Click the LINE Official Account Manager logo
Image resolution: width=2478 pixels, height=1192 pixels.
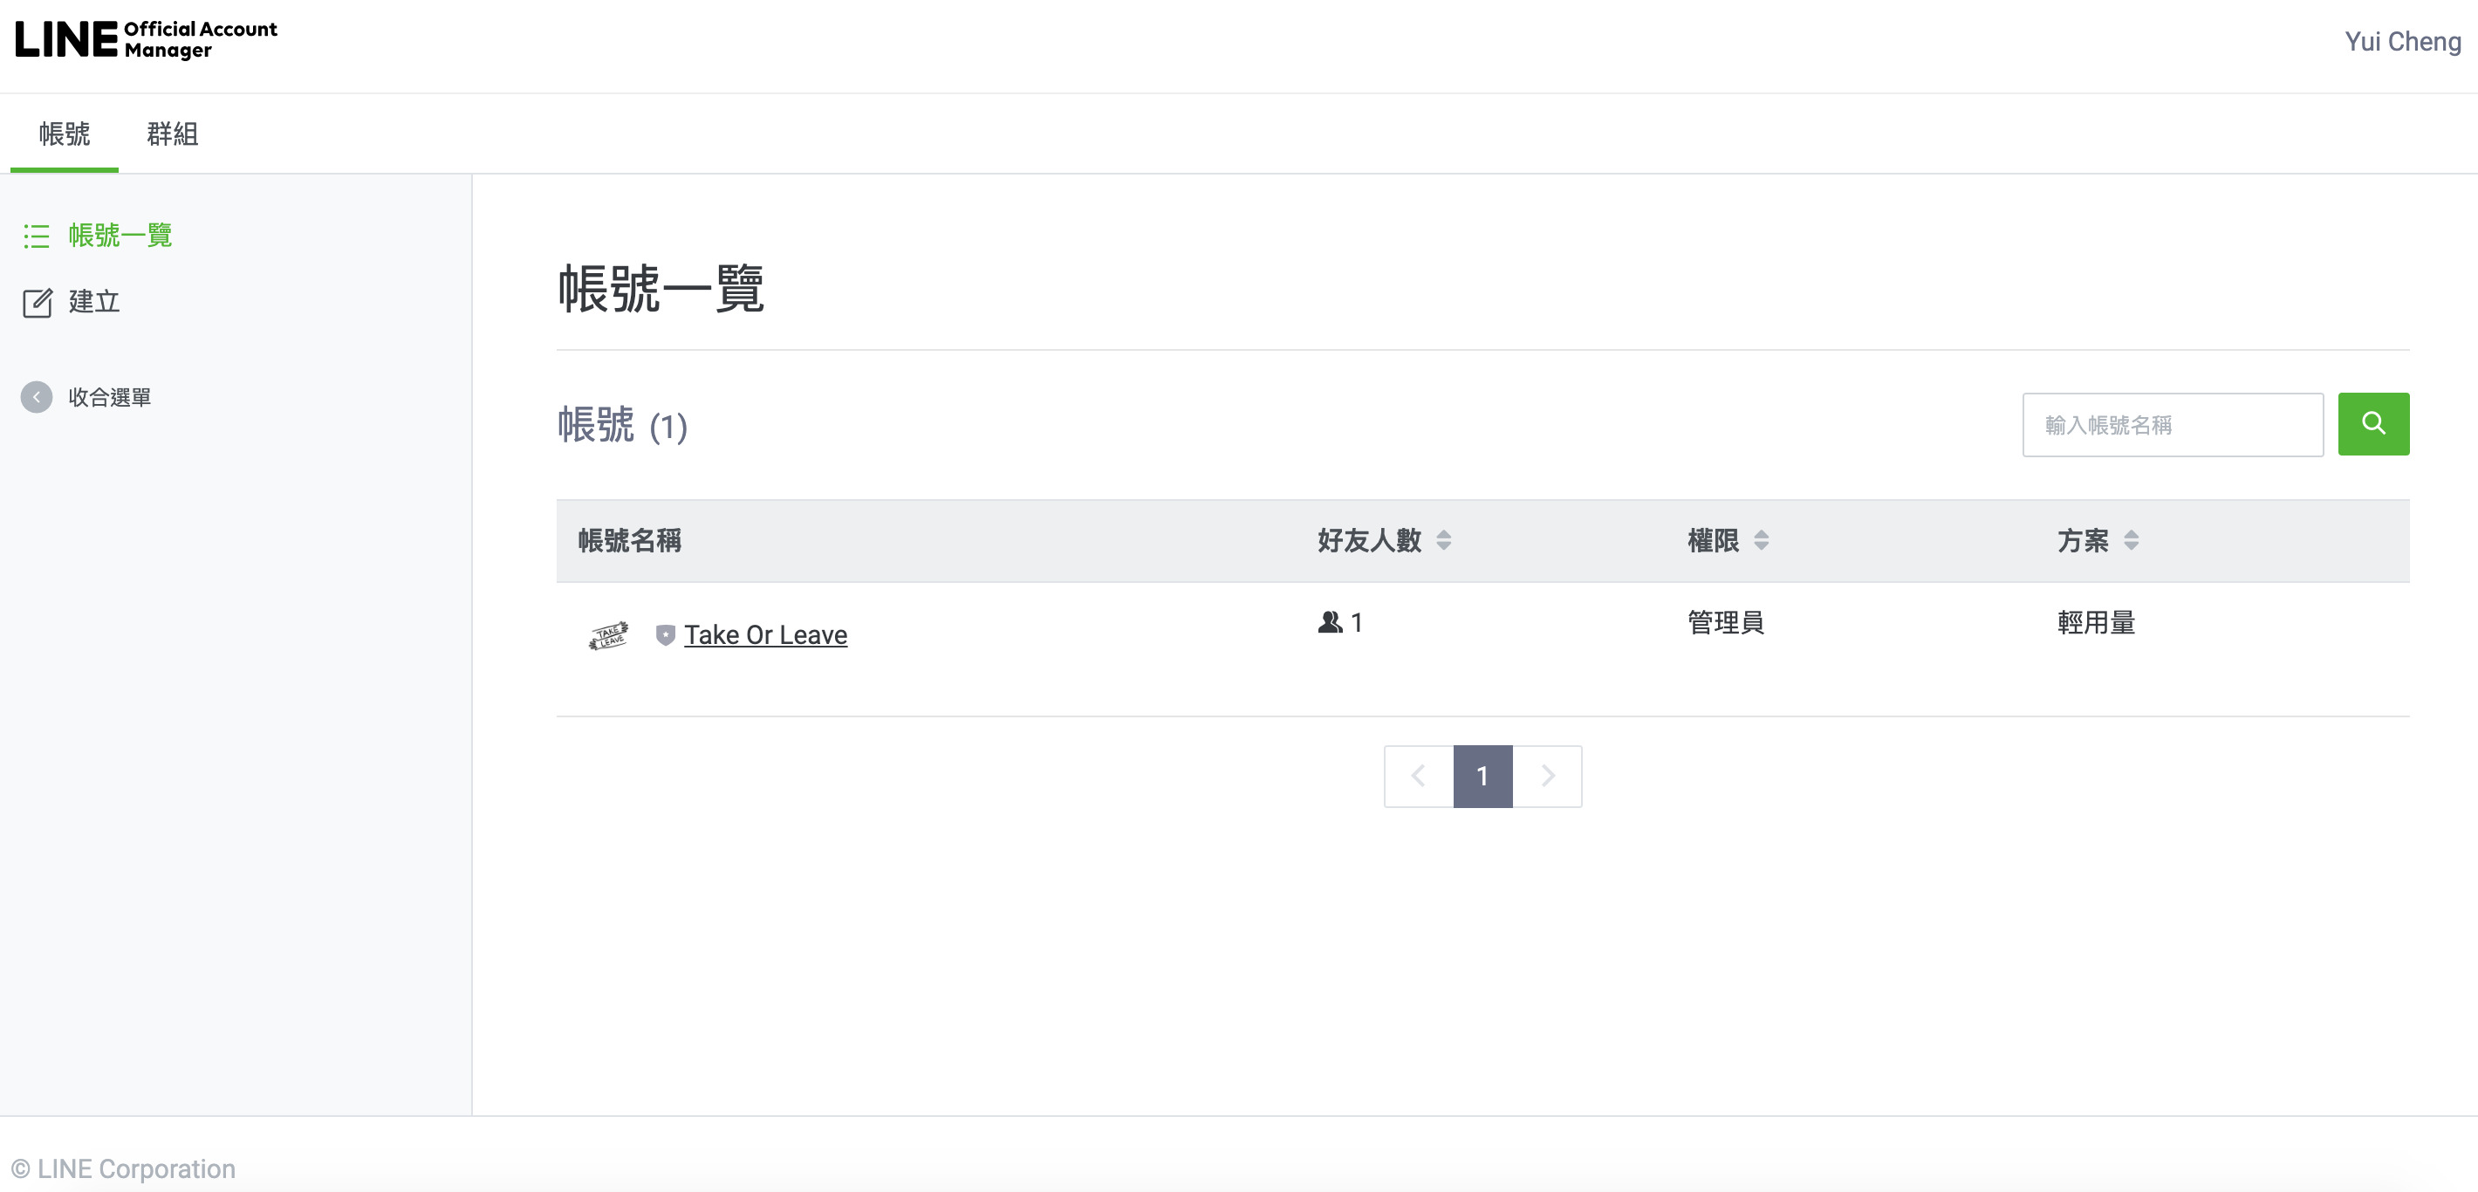[147, 39]
